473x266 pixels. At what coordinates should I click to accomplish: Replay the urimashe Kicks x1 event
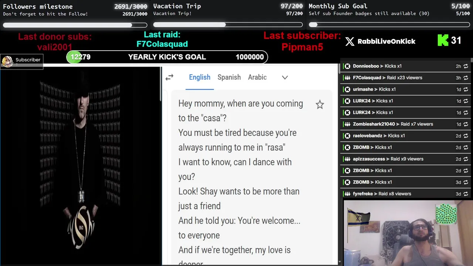pyautogui.click(x=466, y=89)
